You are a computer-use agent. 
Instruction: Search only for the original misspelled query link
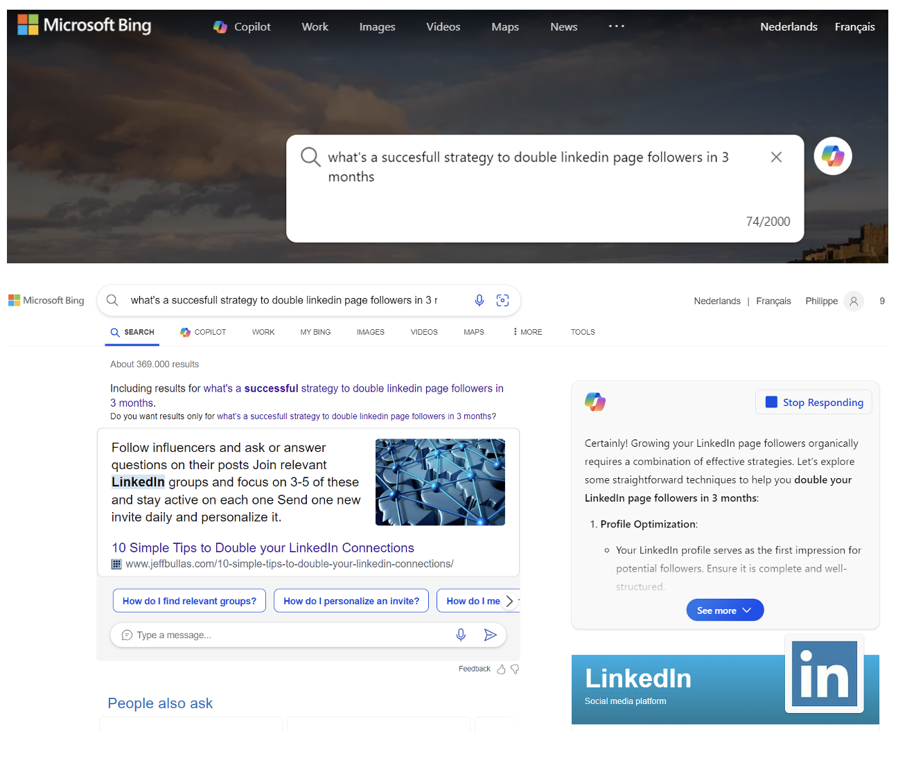(x=354, y=416)
